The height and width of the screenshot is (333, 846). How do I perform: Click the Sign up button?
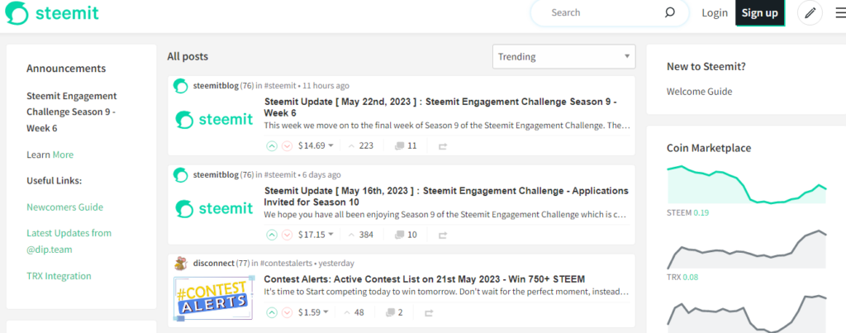coord(760,13)
